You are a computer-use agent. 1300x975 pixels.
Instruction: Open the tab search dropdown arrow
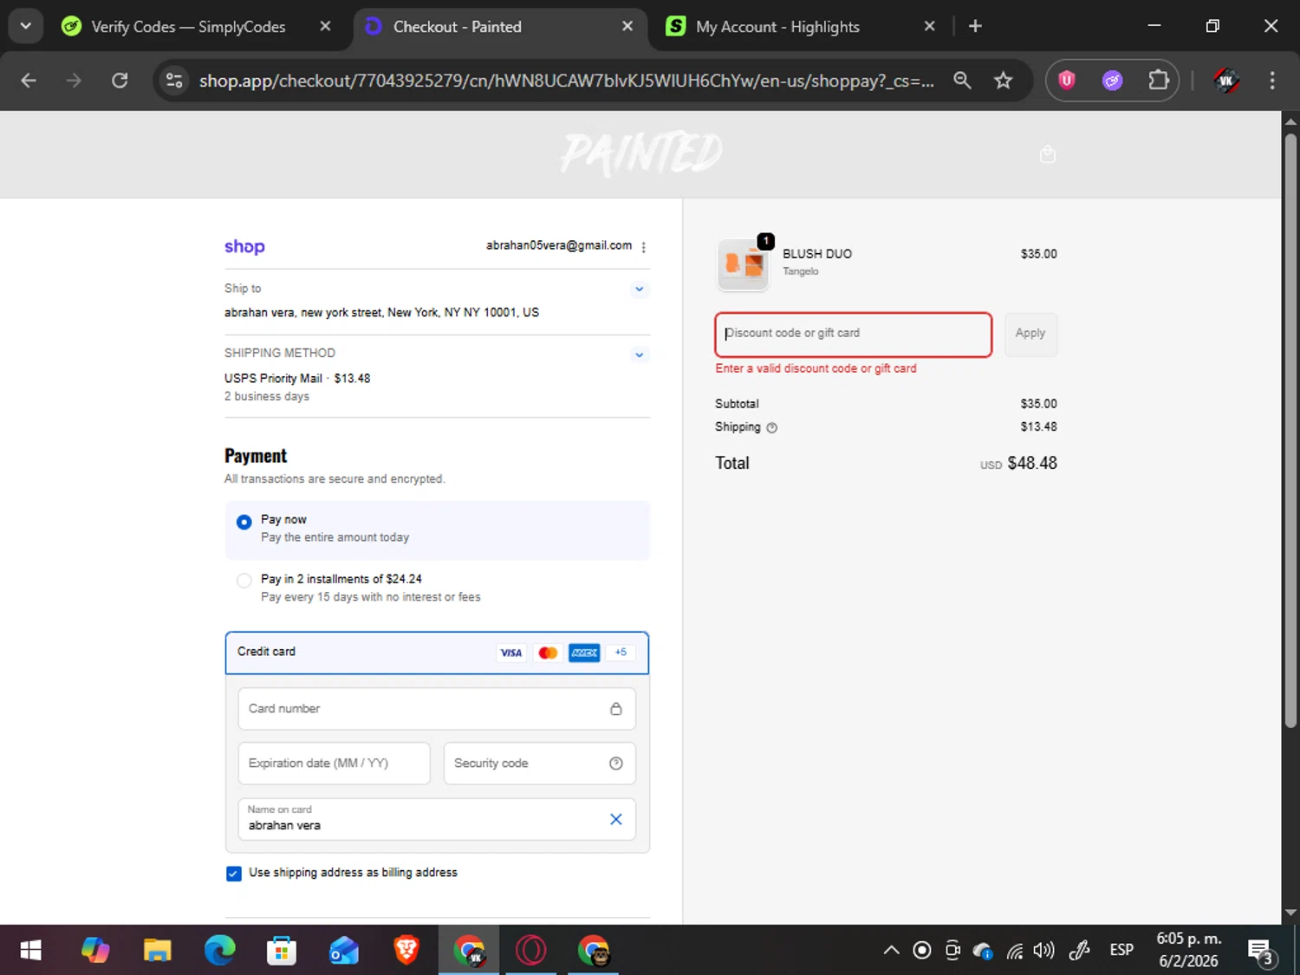26,26
